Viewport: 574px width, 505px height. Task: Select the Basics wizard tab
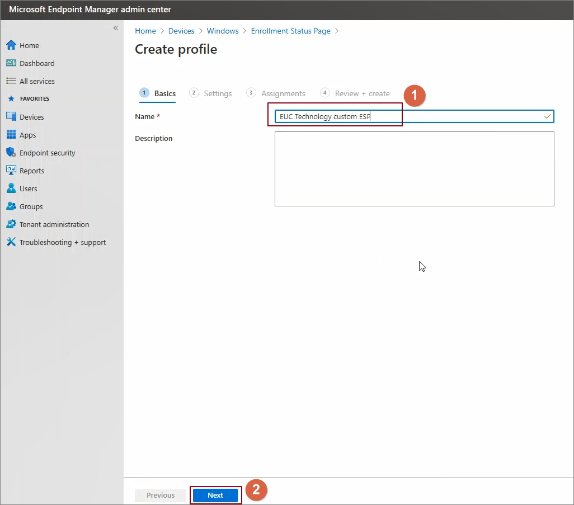[x=158, y=94]
